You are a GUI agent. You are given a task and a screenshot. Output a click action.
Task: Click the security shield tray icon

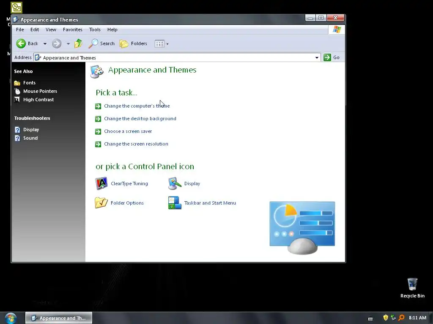coord(386,318)
